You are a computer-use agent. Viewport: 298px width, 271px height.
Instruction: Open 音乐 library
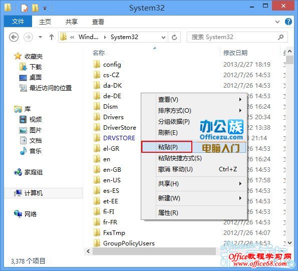[31, 151]
